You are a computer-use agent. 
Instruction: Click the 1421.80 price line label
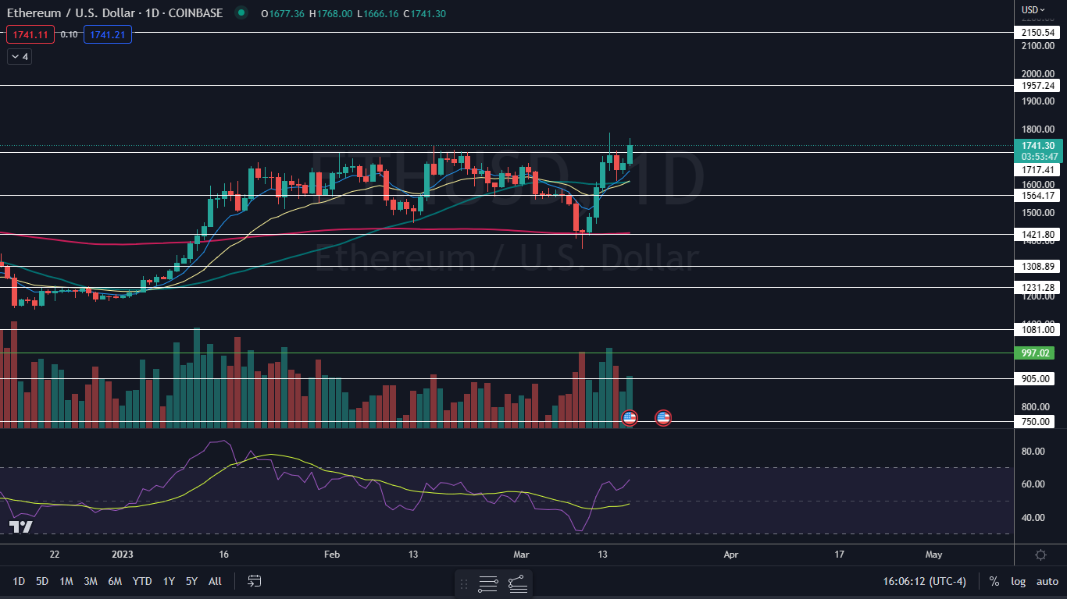[x=1037, y=235]
